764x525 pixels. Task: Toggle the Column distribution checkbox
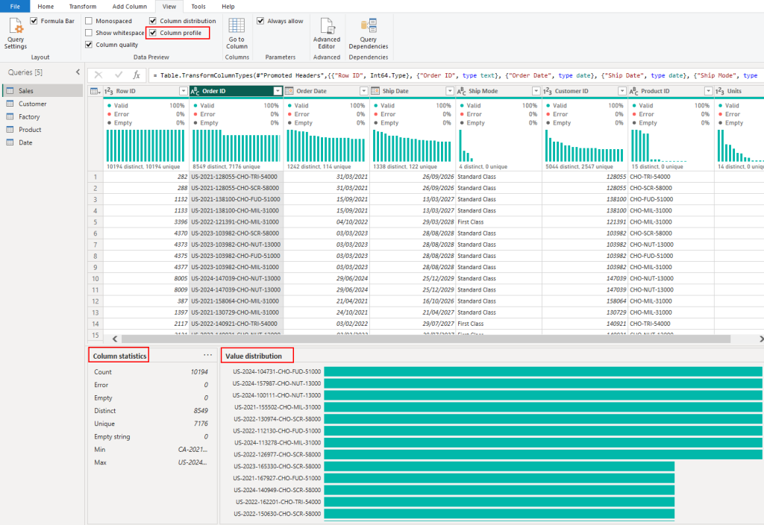153,21
